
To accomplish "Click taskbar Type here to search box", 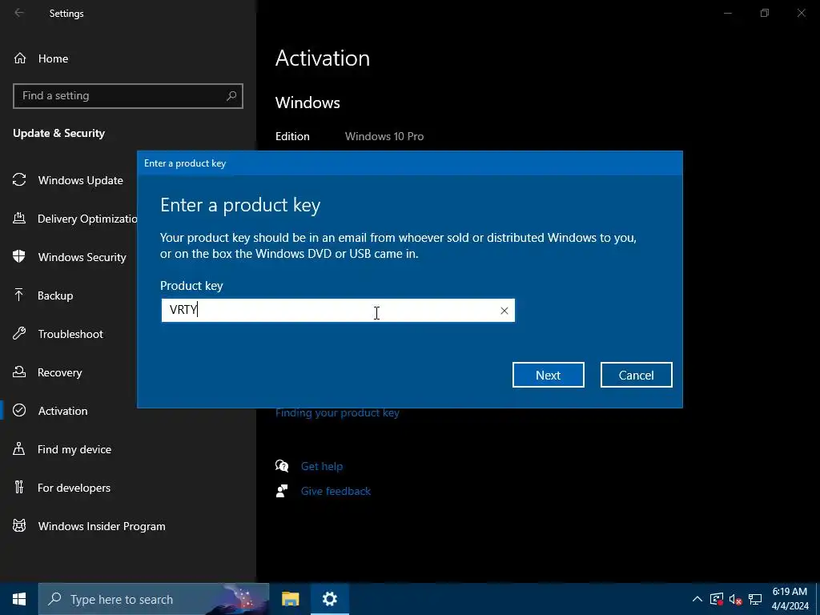I will click(x=154, y=599).
